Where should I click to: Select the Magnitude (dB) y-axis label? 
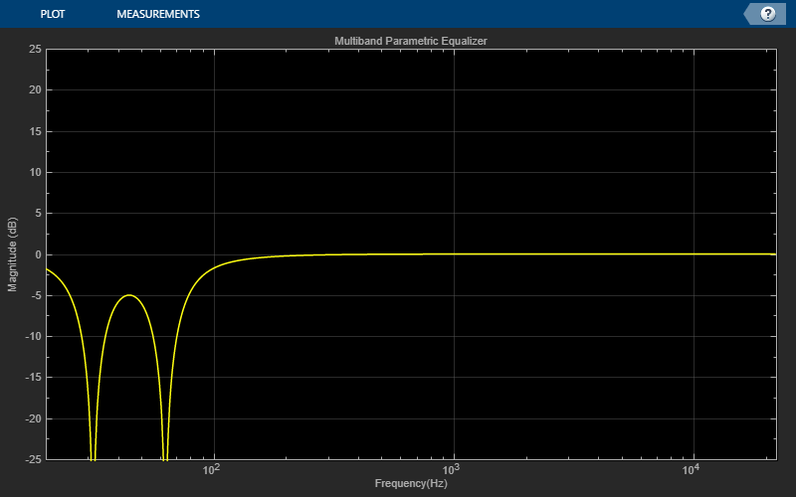coord(13,254)
